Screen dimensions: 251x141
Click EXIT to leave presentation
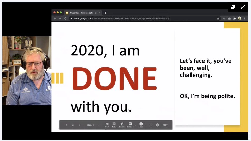click(x=165, y=125)
